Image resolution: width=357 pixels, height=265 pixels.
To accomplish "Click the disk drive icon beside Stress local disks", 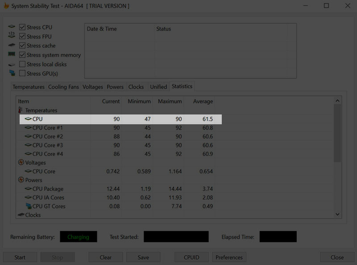I will click(12, 65).
